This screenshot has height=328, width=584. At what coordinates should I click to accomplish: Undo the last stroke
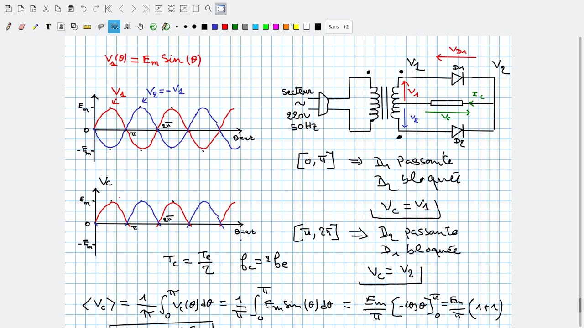point(83,9)
